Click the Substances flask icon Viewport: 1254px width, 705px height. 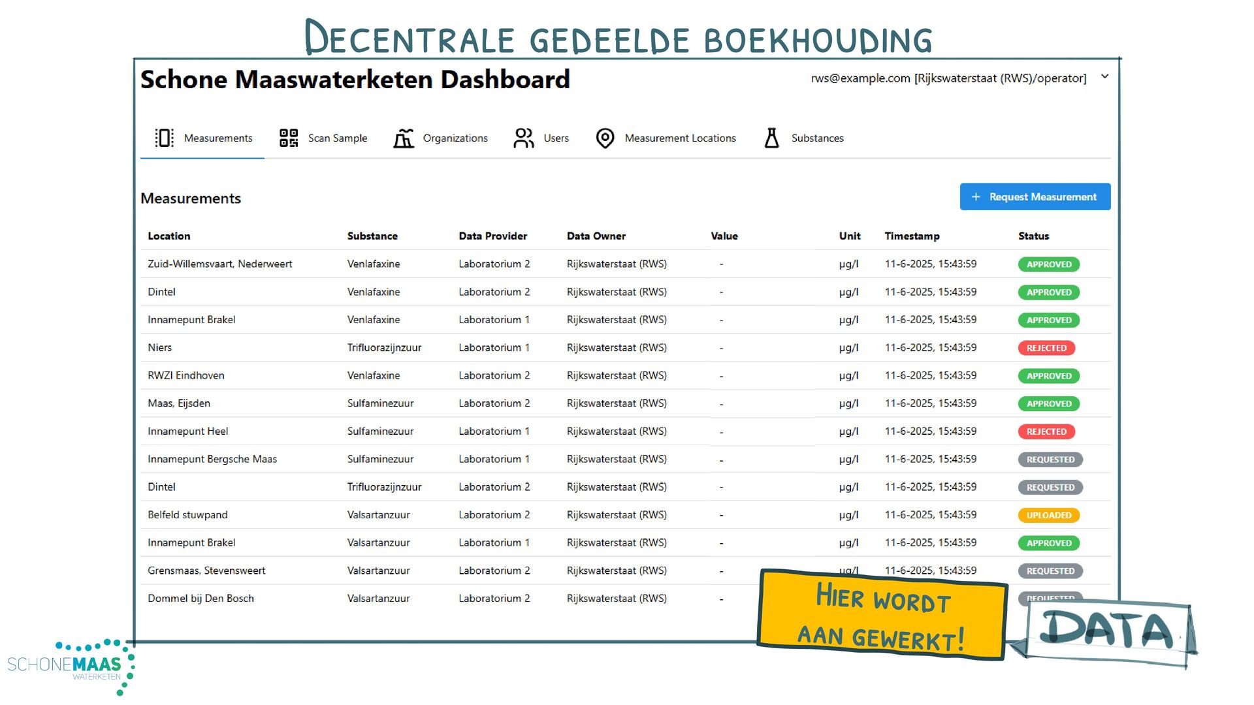[x=771, y=138]
